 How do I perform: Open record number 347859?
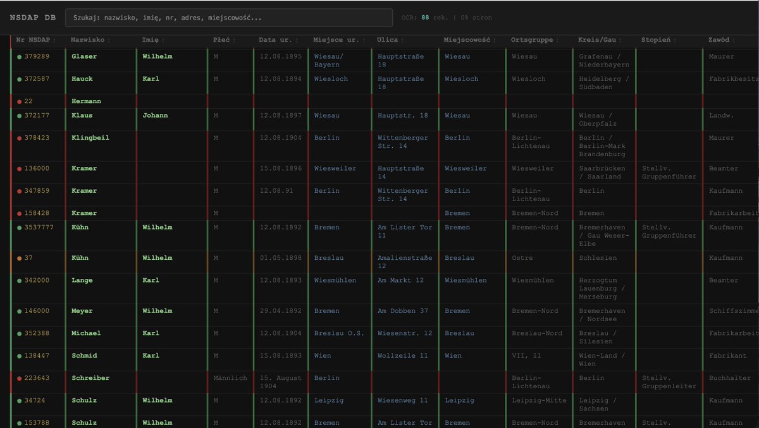[37, 191]
